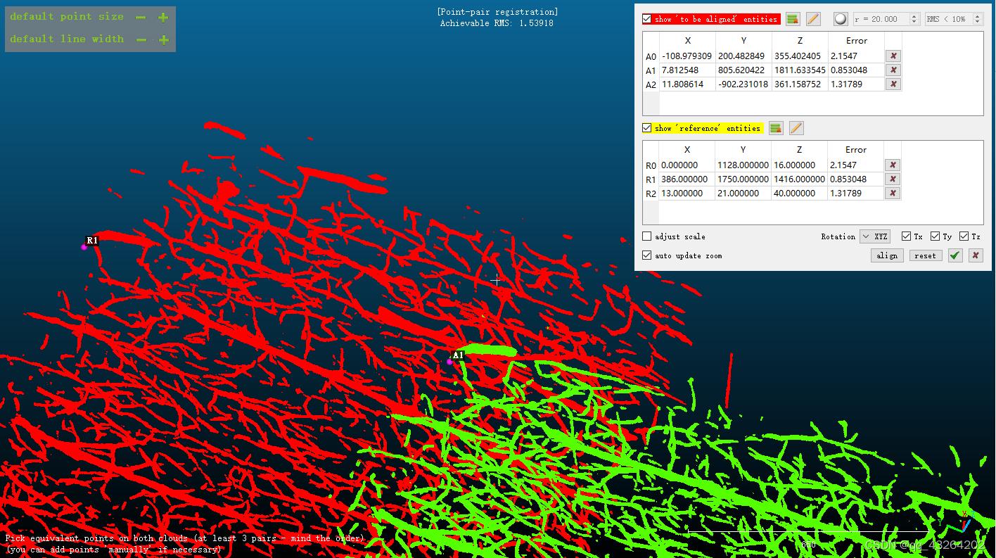Increase the default point size

coord(163,18)
